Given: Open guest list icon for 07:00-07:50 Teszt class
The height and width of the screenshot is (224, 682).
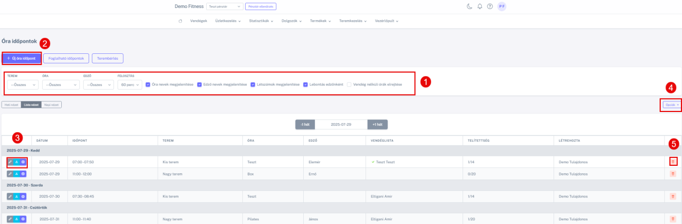Looking at the screenshot, I should click(17, 162).
